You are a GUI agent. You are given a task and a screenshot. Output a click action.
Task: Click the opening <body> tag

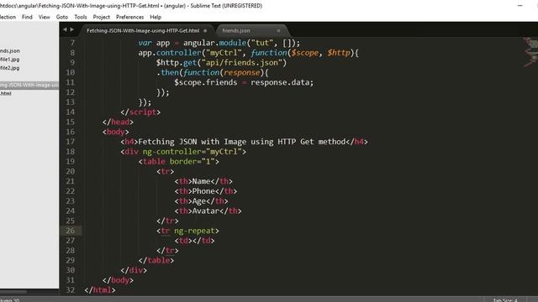(x=116, y=133)
